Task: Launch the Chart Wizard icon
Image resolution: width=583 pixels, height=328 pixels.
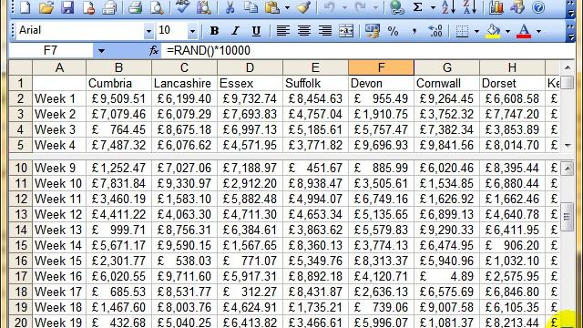Action: 496,7
